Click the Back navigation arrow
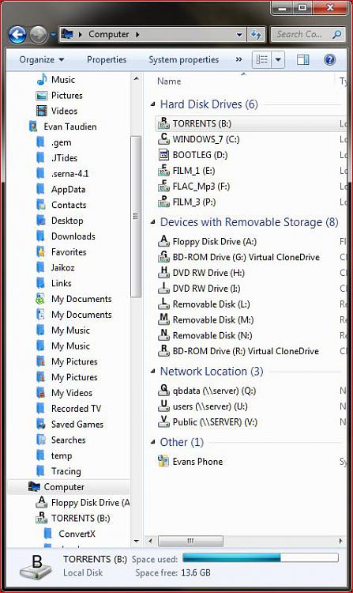Screen dimensions: 353x593 [17, 35]
